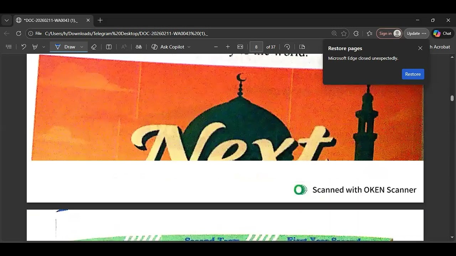The height and width of the screenshot is (256, 456).
Task: Click the Update button
Action: (416, 33)
